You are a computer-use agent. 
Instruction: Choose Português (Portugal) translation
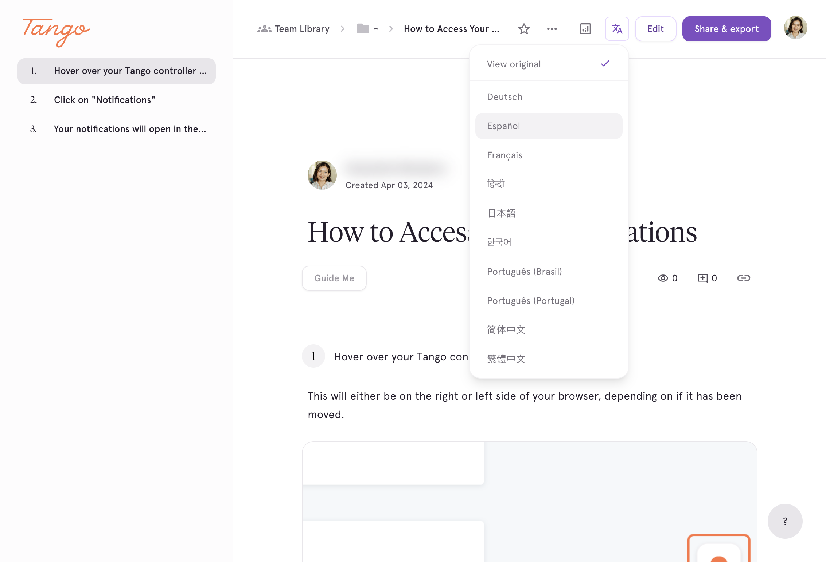tap(549, 301)
